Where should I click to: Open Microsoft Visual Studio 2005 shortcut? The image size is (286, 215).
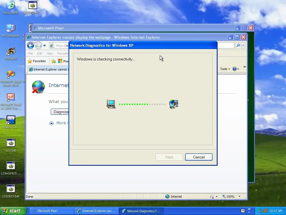click(11, 79)
